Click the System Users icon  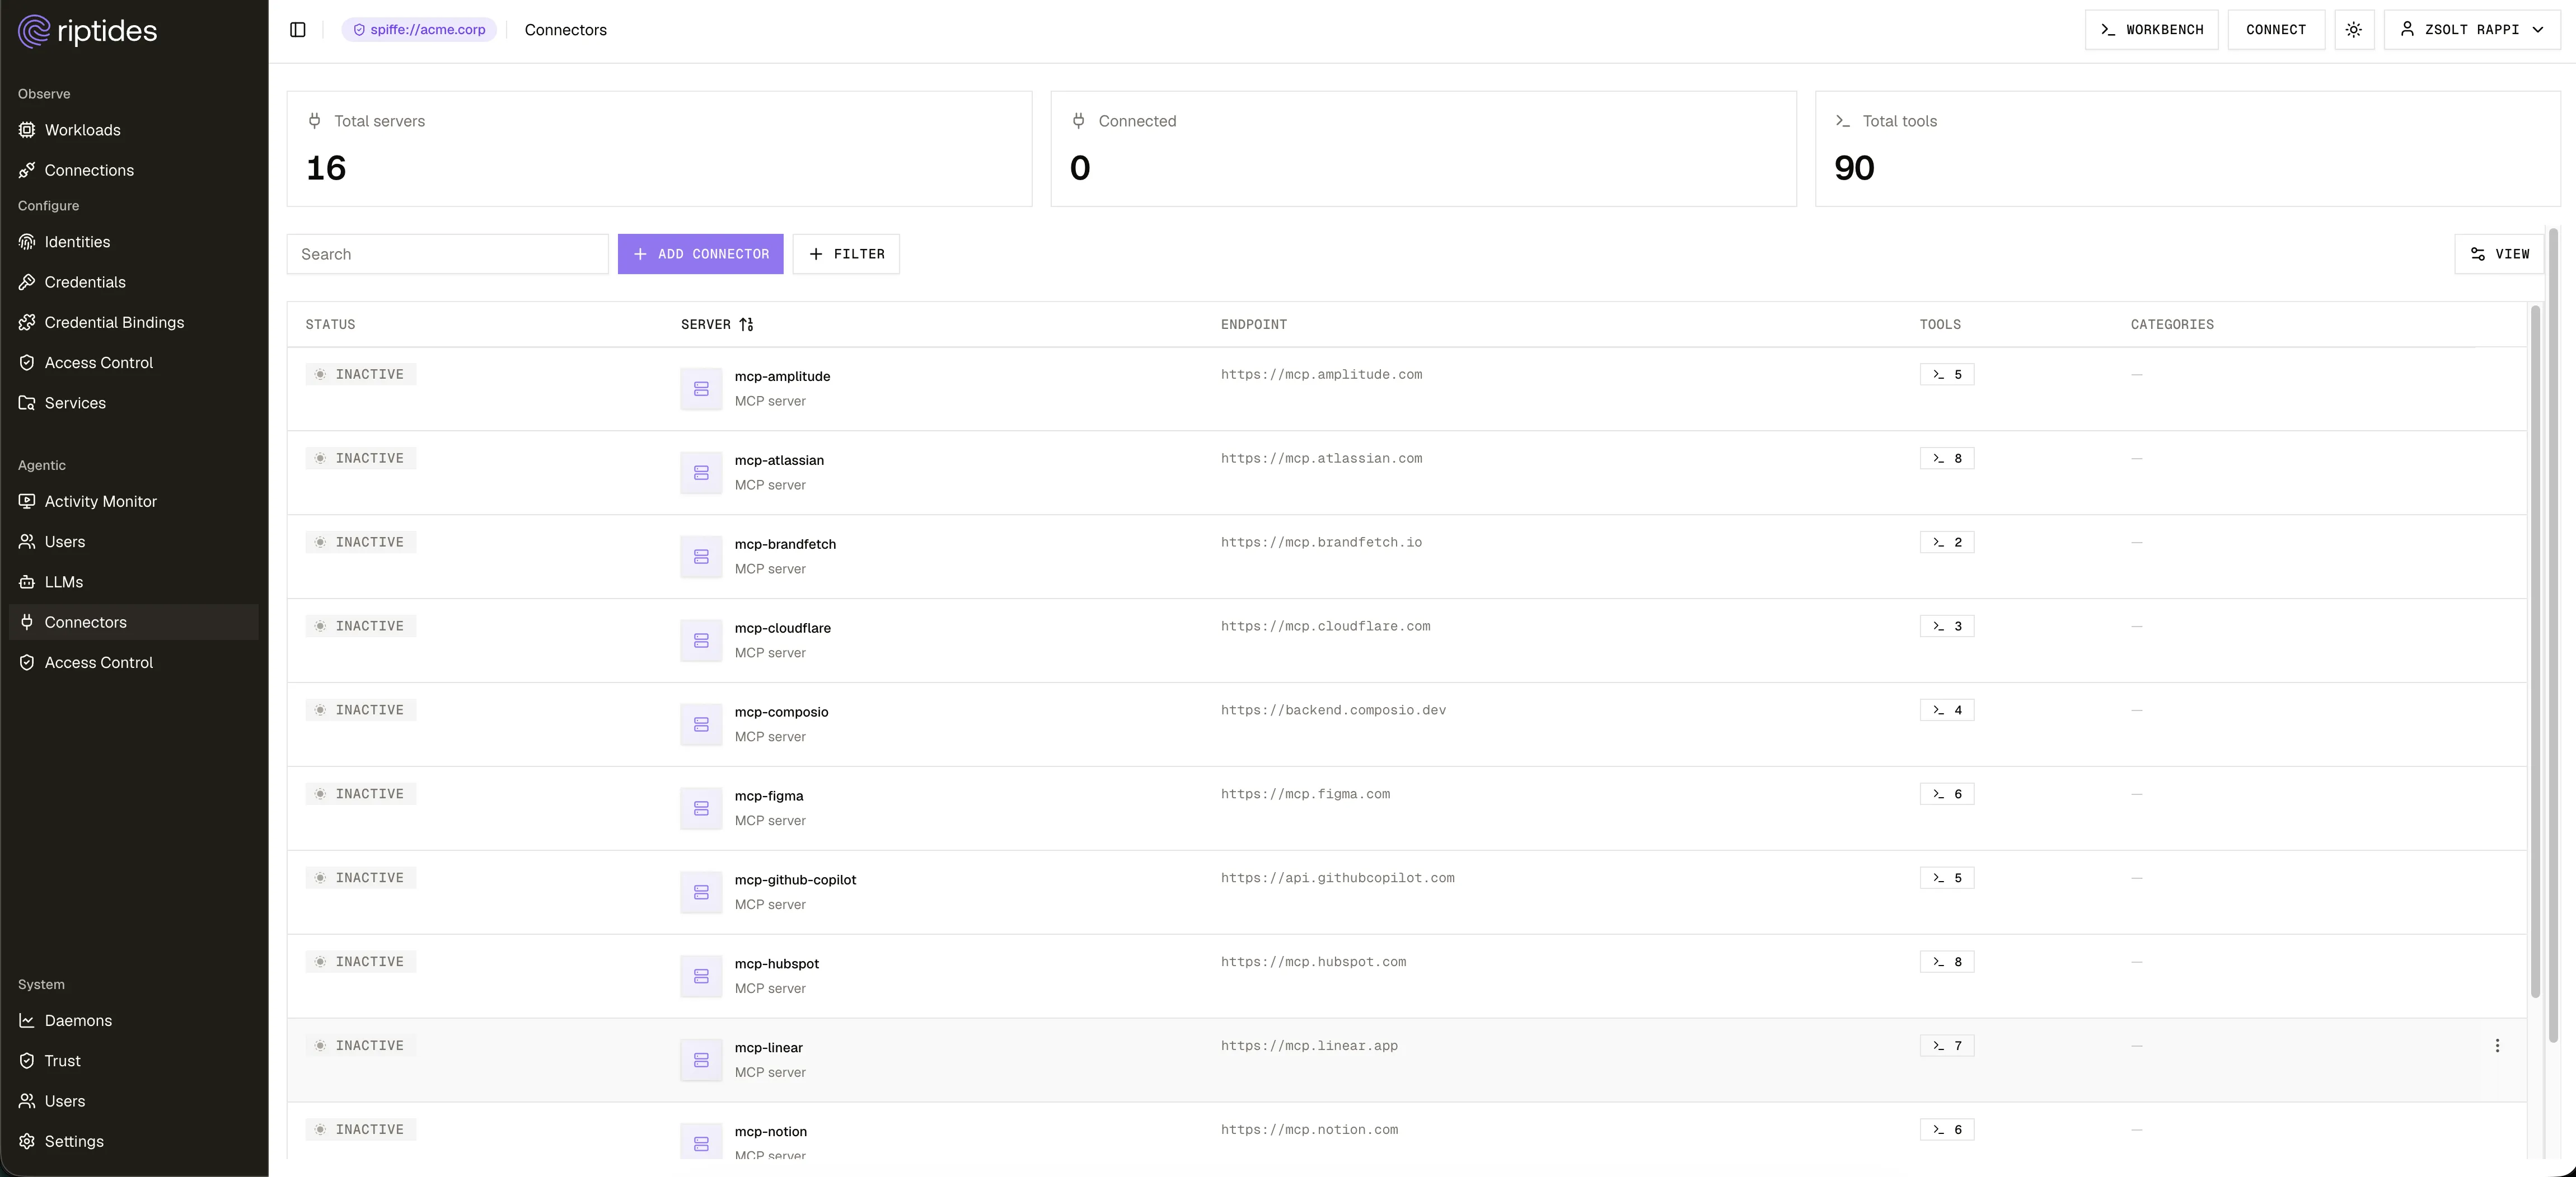[27, 1101]
